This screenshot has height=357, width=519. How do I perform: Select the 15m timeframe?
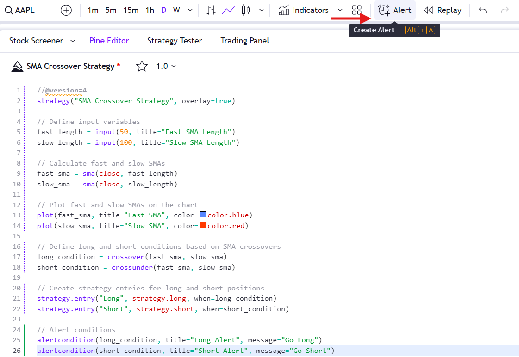pyautogui.click(x=131, y=10)
